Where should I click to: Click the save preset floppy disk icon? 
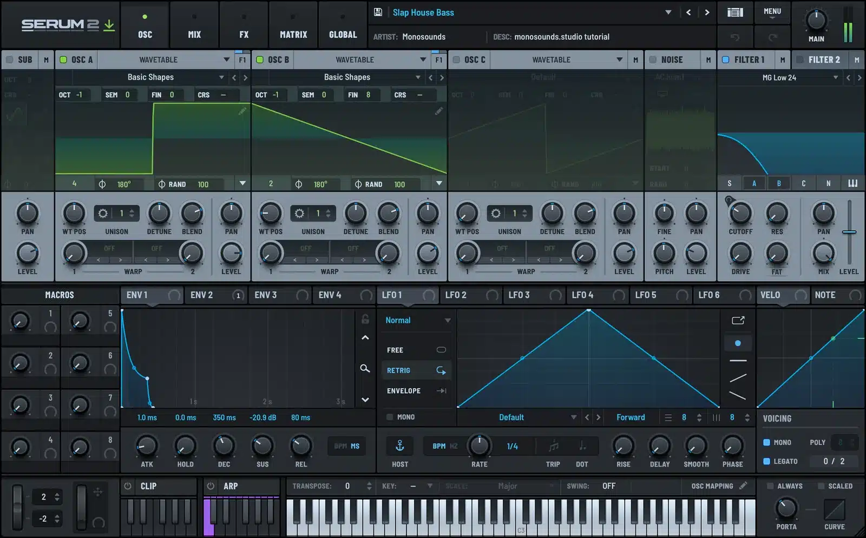(378, 12)
